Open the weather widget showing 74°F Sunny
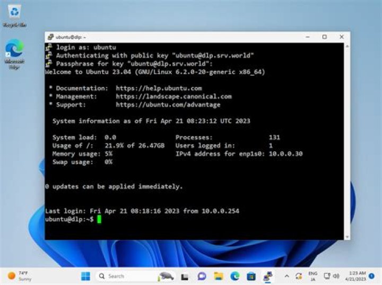The height and width of the screenshot is (285, 382). [20, 276]
